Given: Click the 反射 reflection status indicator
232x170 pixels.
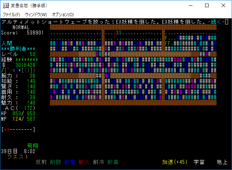Looking at the screenshot, I should pyautogui.click(x=41, y=162).
